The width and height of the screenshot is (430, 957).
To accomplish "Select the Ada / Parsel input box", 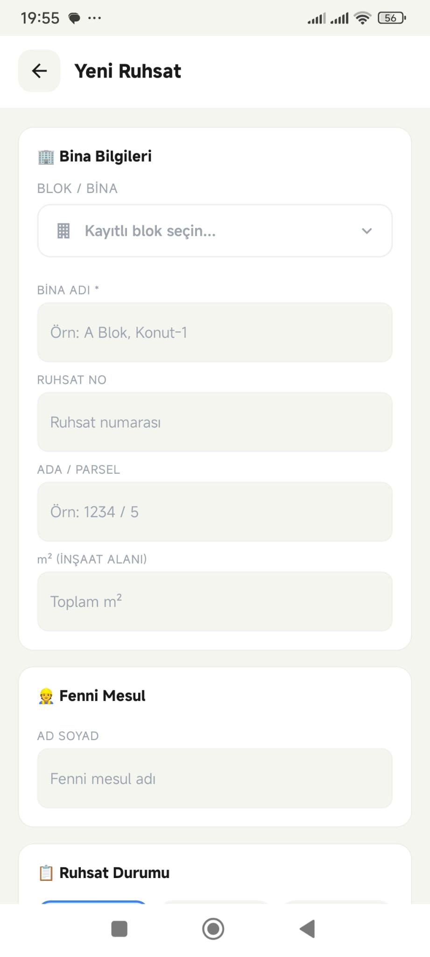I will 215,512.
